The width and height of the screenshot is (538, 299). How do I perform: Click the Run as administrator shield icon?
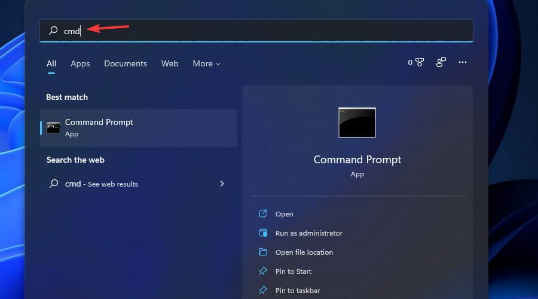point(263,233)
